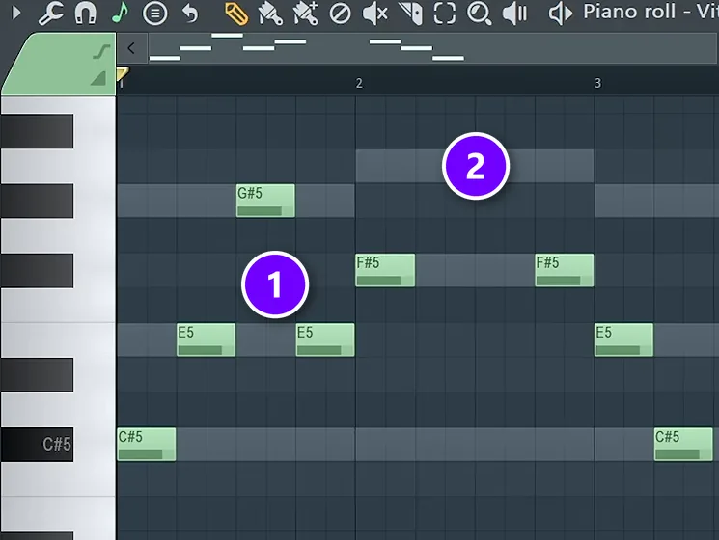Click the Undo arrow icon
This screenshot has width=719, height=540.
click(190, 13)
